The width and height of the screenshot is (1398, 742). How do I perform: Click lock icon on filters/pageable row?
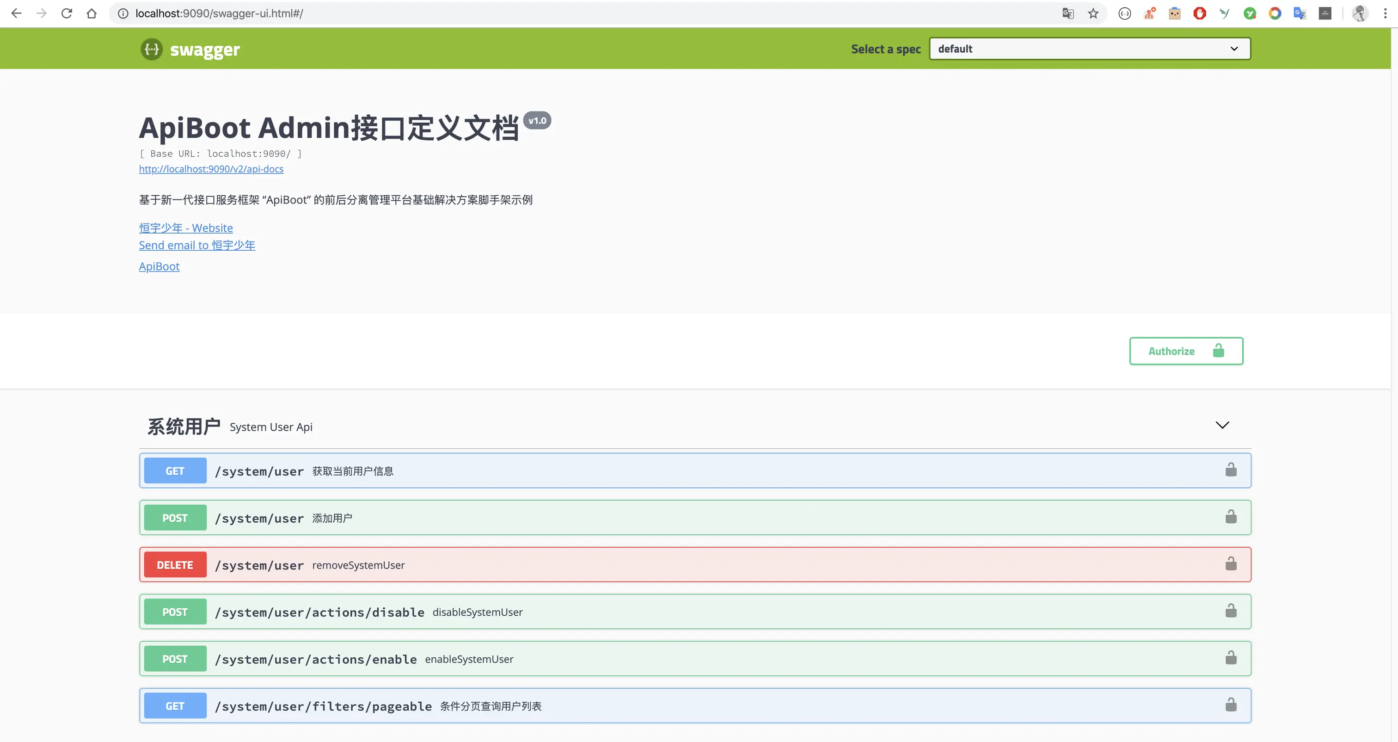[1230, 705]
